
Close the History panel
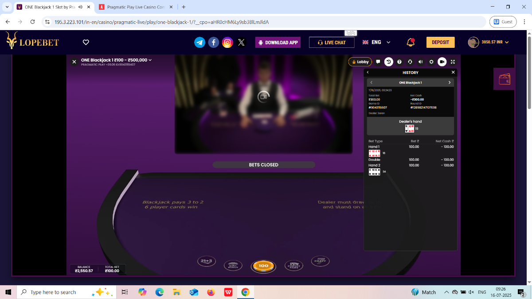coord(453,72)
